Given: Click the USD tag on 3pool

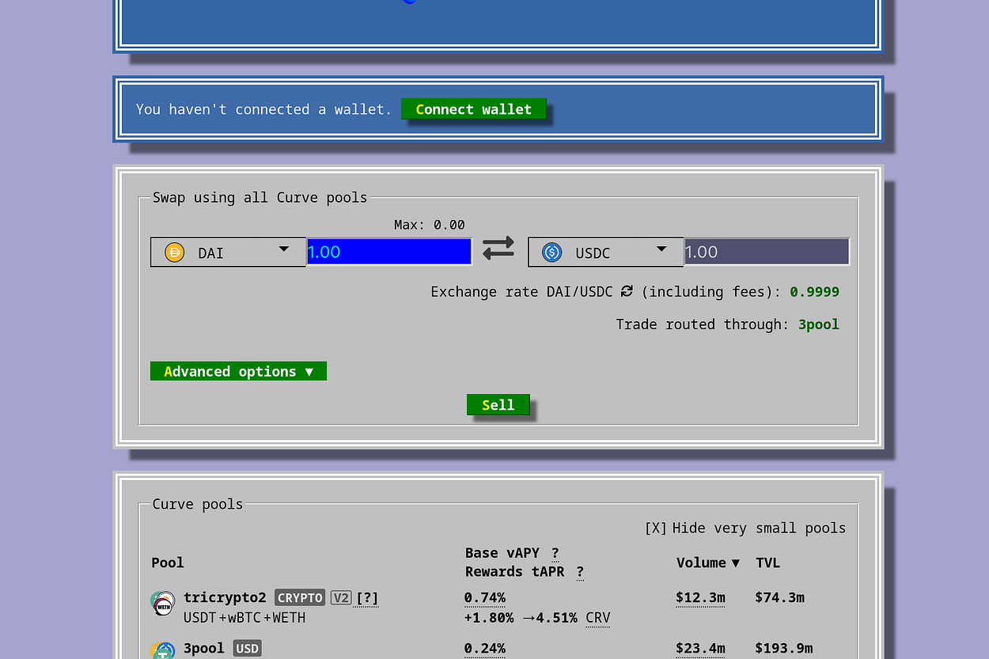Looking at the screenshot, I should point(247,648).
